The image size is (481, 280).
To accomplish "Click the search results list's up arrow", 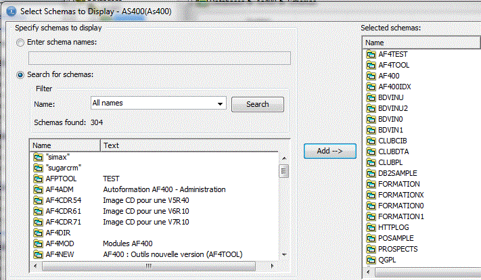I will coord(284,158).
